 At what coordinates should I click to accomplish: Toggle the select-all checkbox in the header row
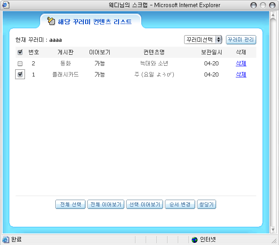tap(20, 52)
